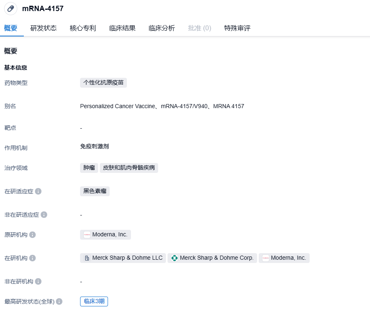This screenshot has height=315, width=370.
Task: Switch to the 研发状态 tab
Action: click(x=44, y=28)
